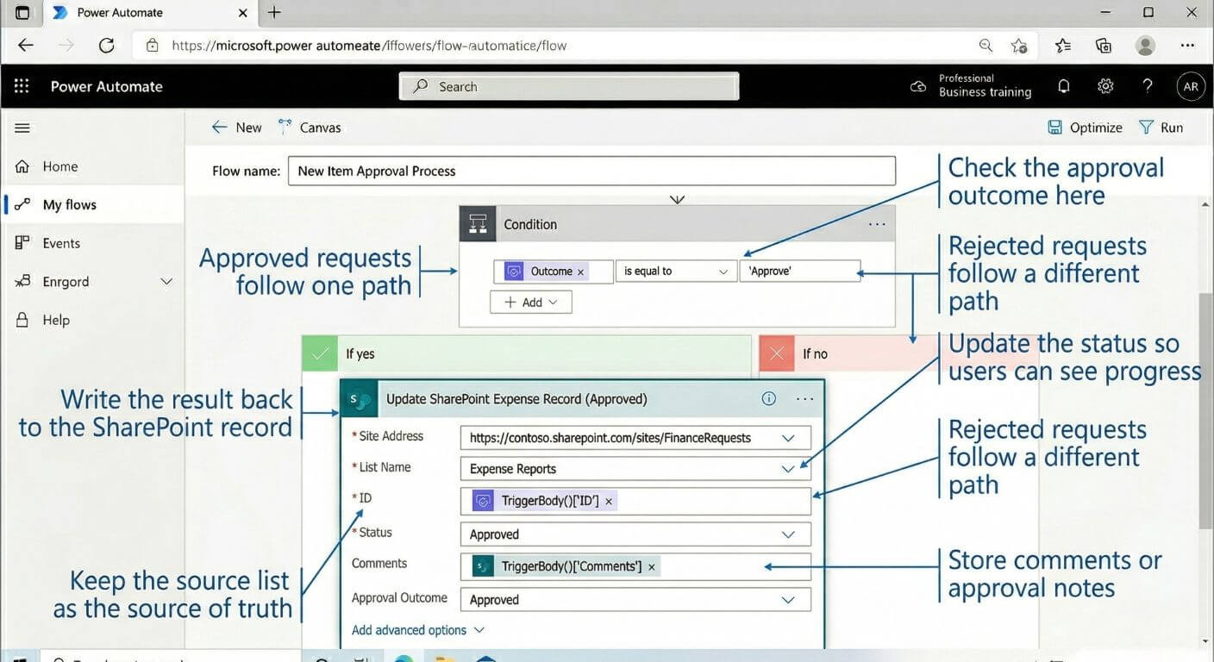Go to My flows in sidebar
This screenshot has width=1214, height=662.
pos(69,204)
